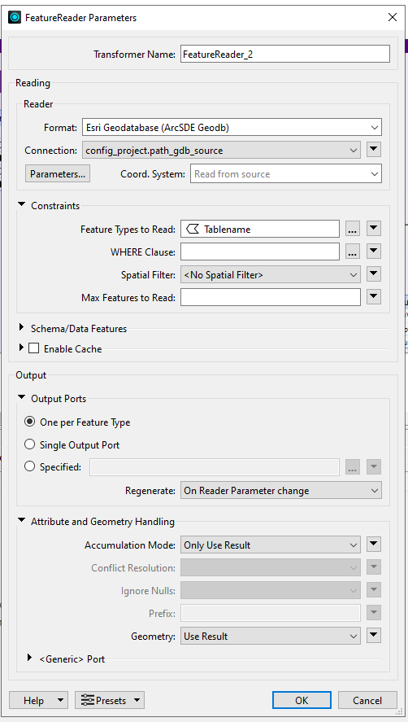Confirm with the OK button
Viewport: 408px width, 722px height.
(x=302, y=700)
